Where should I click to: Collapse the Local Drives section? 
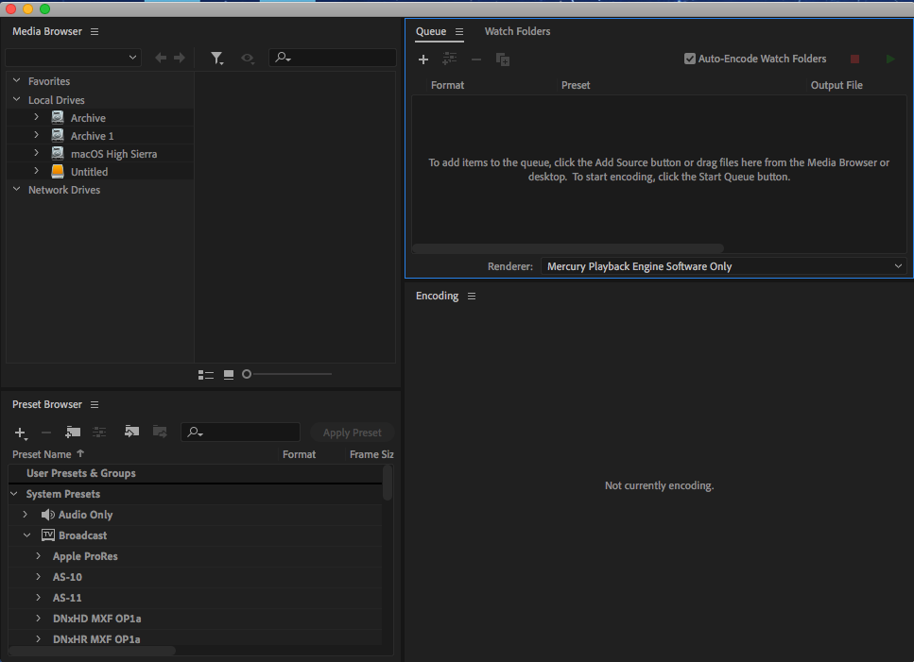(x=16, y=99)
